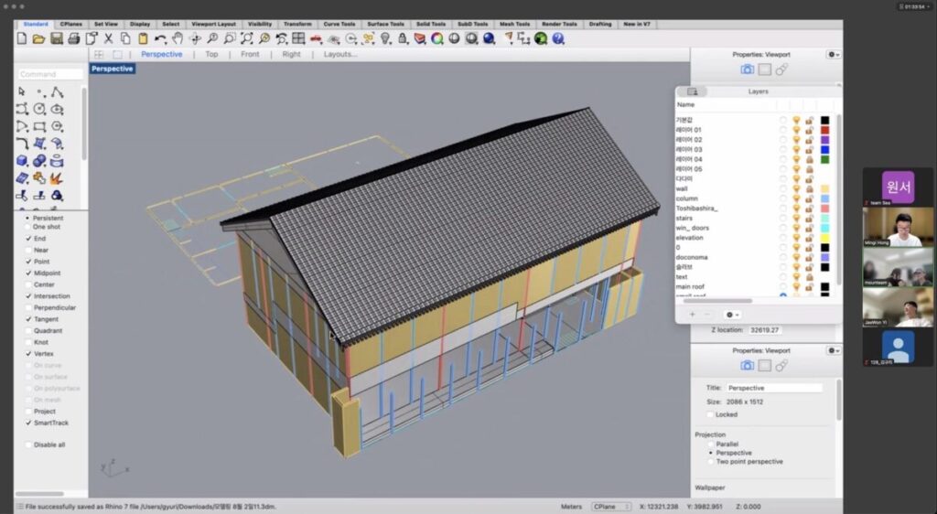Enable the Near osnap checkbox
This screenshot has width=937, height=514.
(28, 250)
